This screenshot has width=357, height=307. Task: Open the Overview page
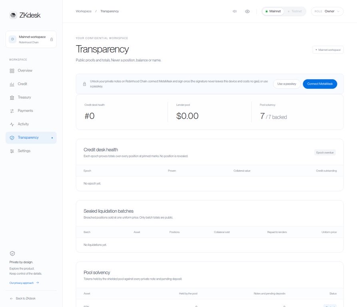point(31,71)
